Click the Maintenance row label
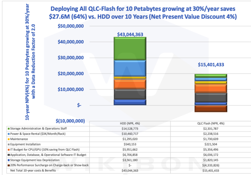Screen dimensions: 251x175 19,139
